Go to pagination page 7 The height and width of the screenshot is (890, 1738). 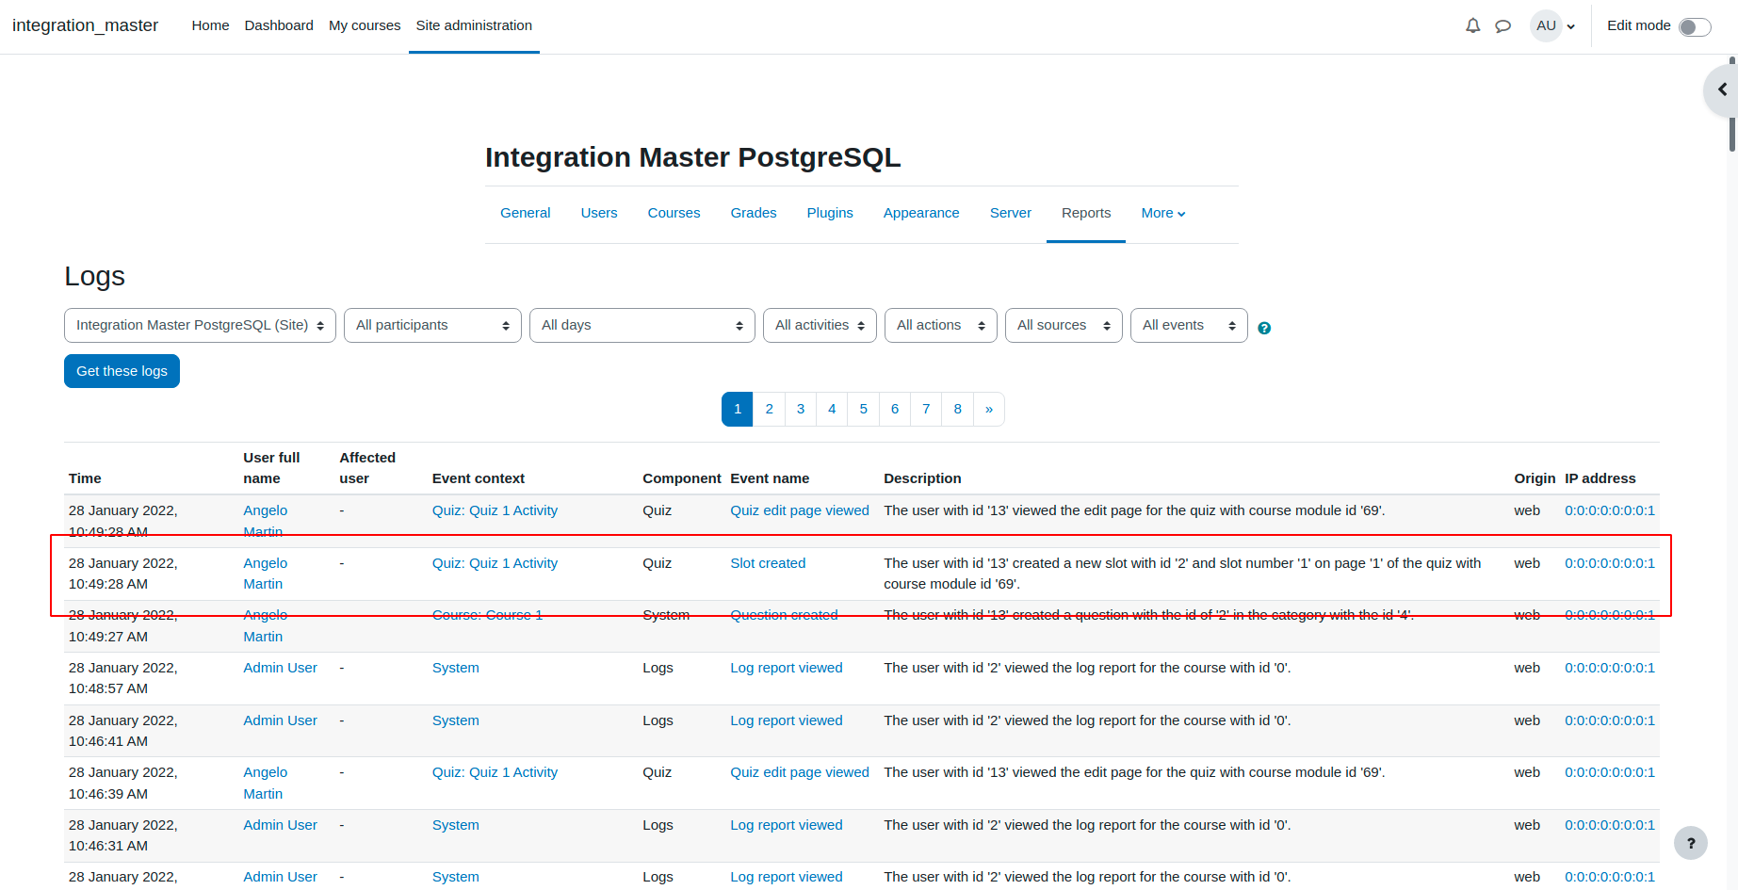pyautogui.click(x=926, y=409)
